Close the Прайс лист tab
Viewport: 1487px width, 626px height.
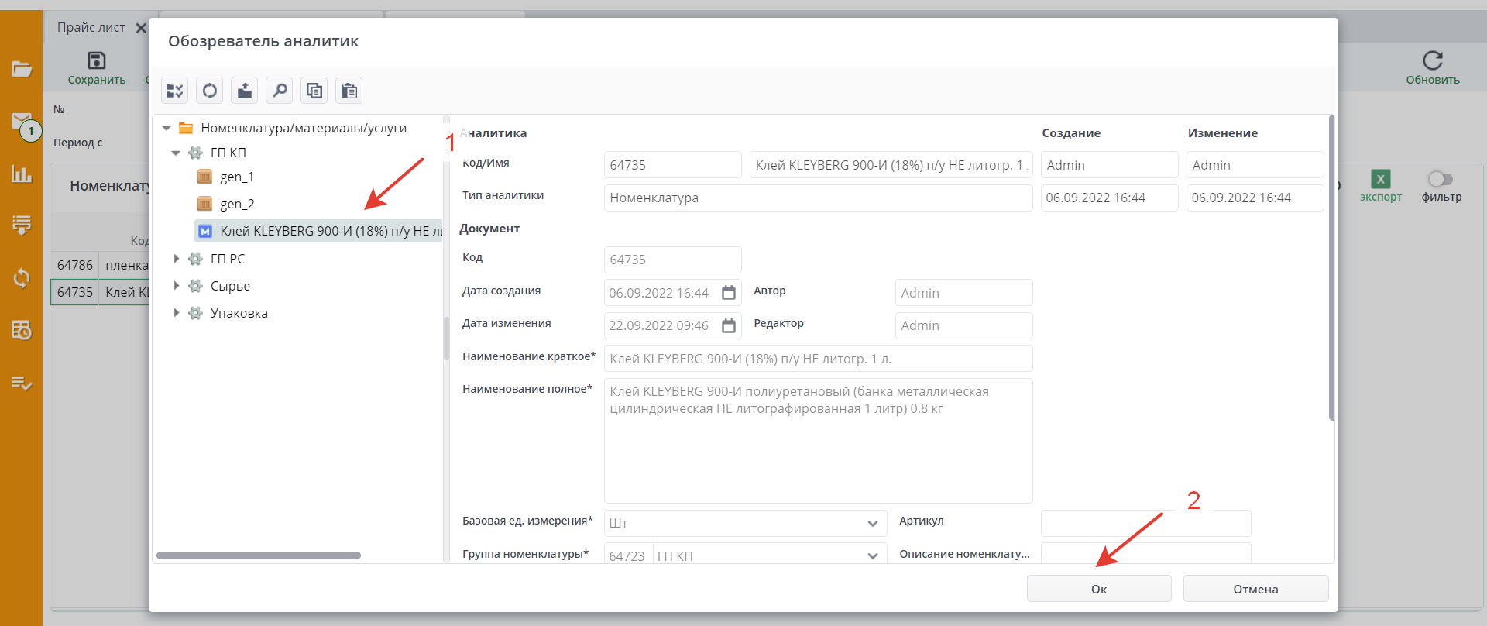coord(141,28)
